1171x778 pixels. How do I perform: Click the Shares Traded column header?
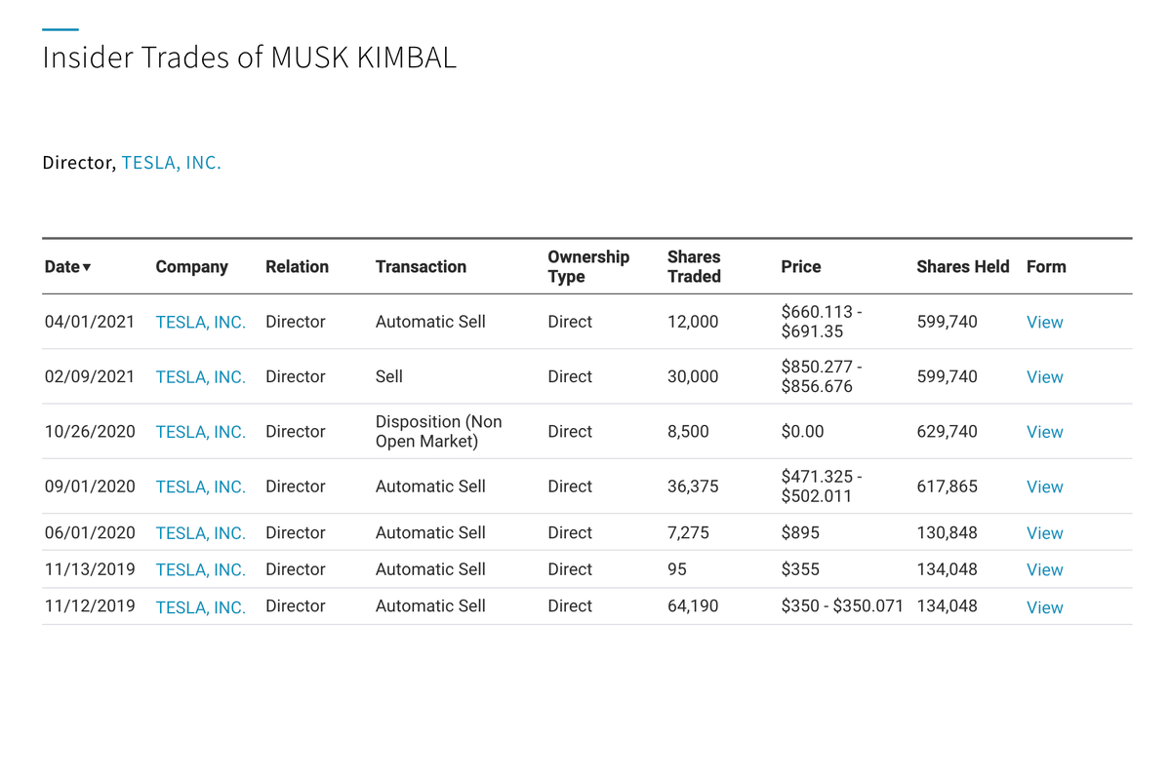694,267
